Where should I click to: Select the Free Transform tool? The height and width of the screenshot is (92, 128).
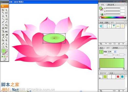6,28
